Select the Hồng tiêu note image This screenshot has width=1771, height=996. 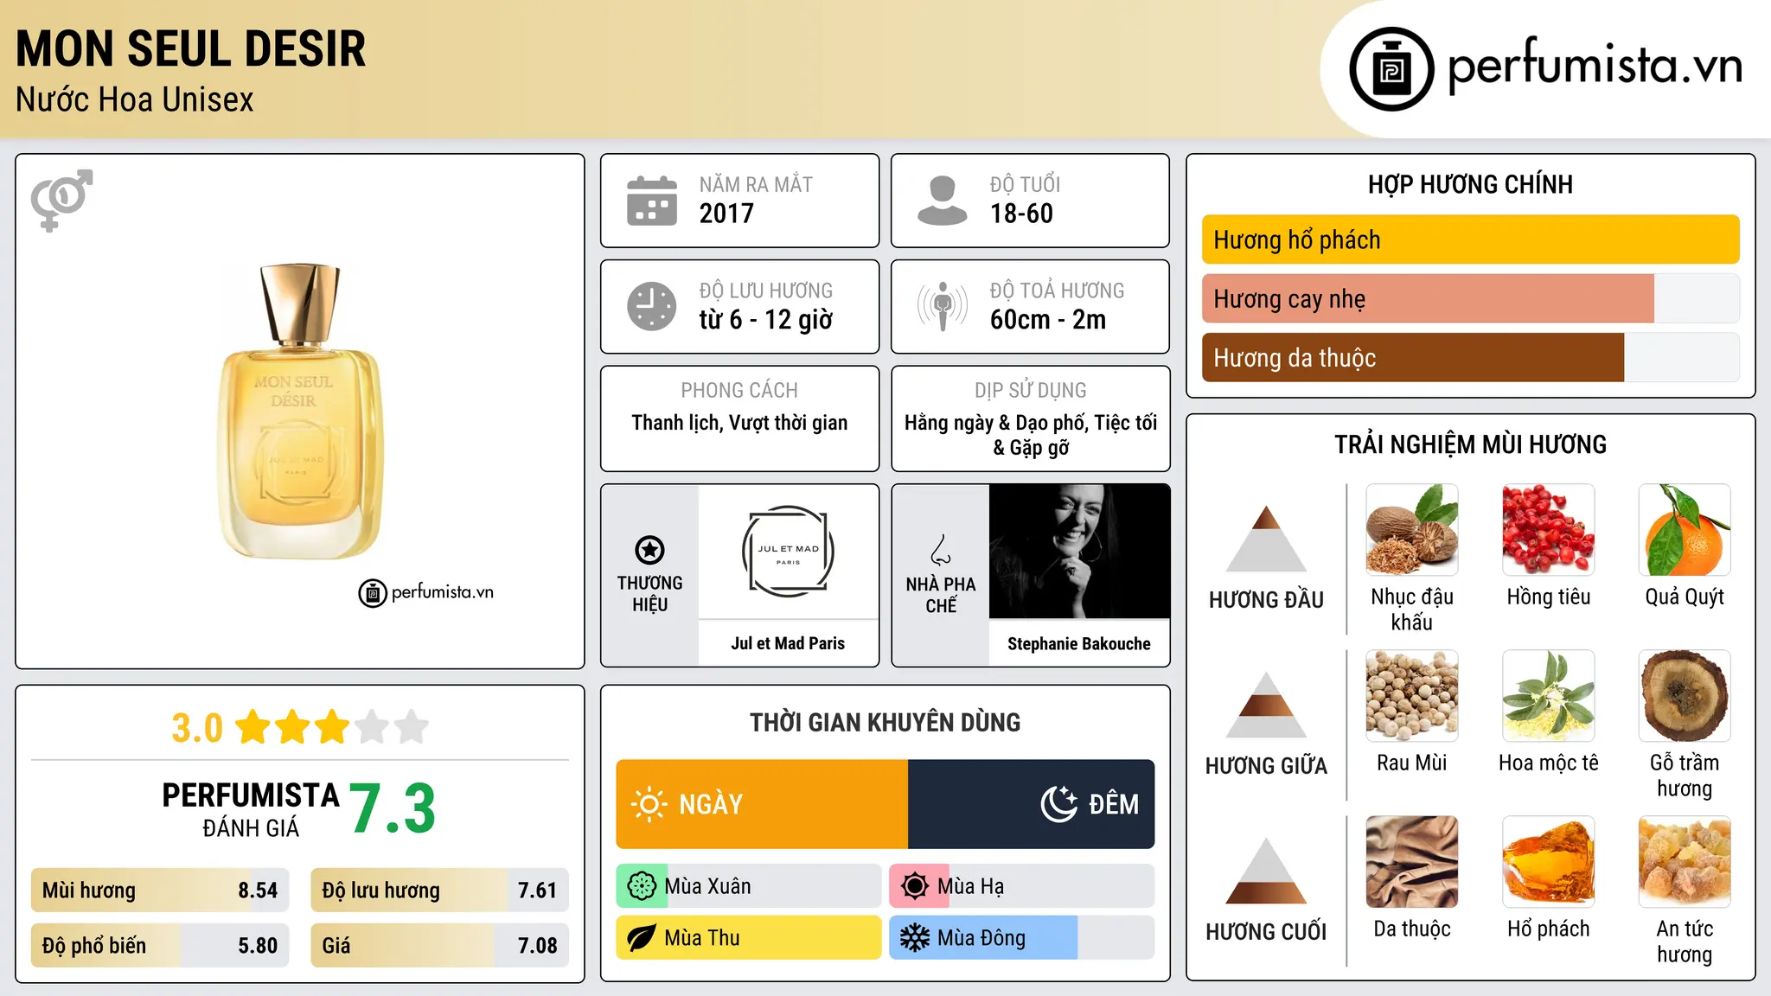(1548, 530)
